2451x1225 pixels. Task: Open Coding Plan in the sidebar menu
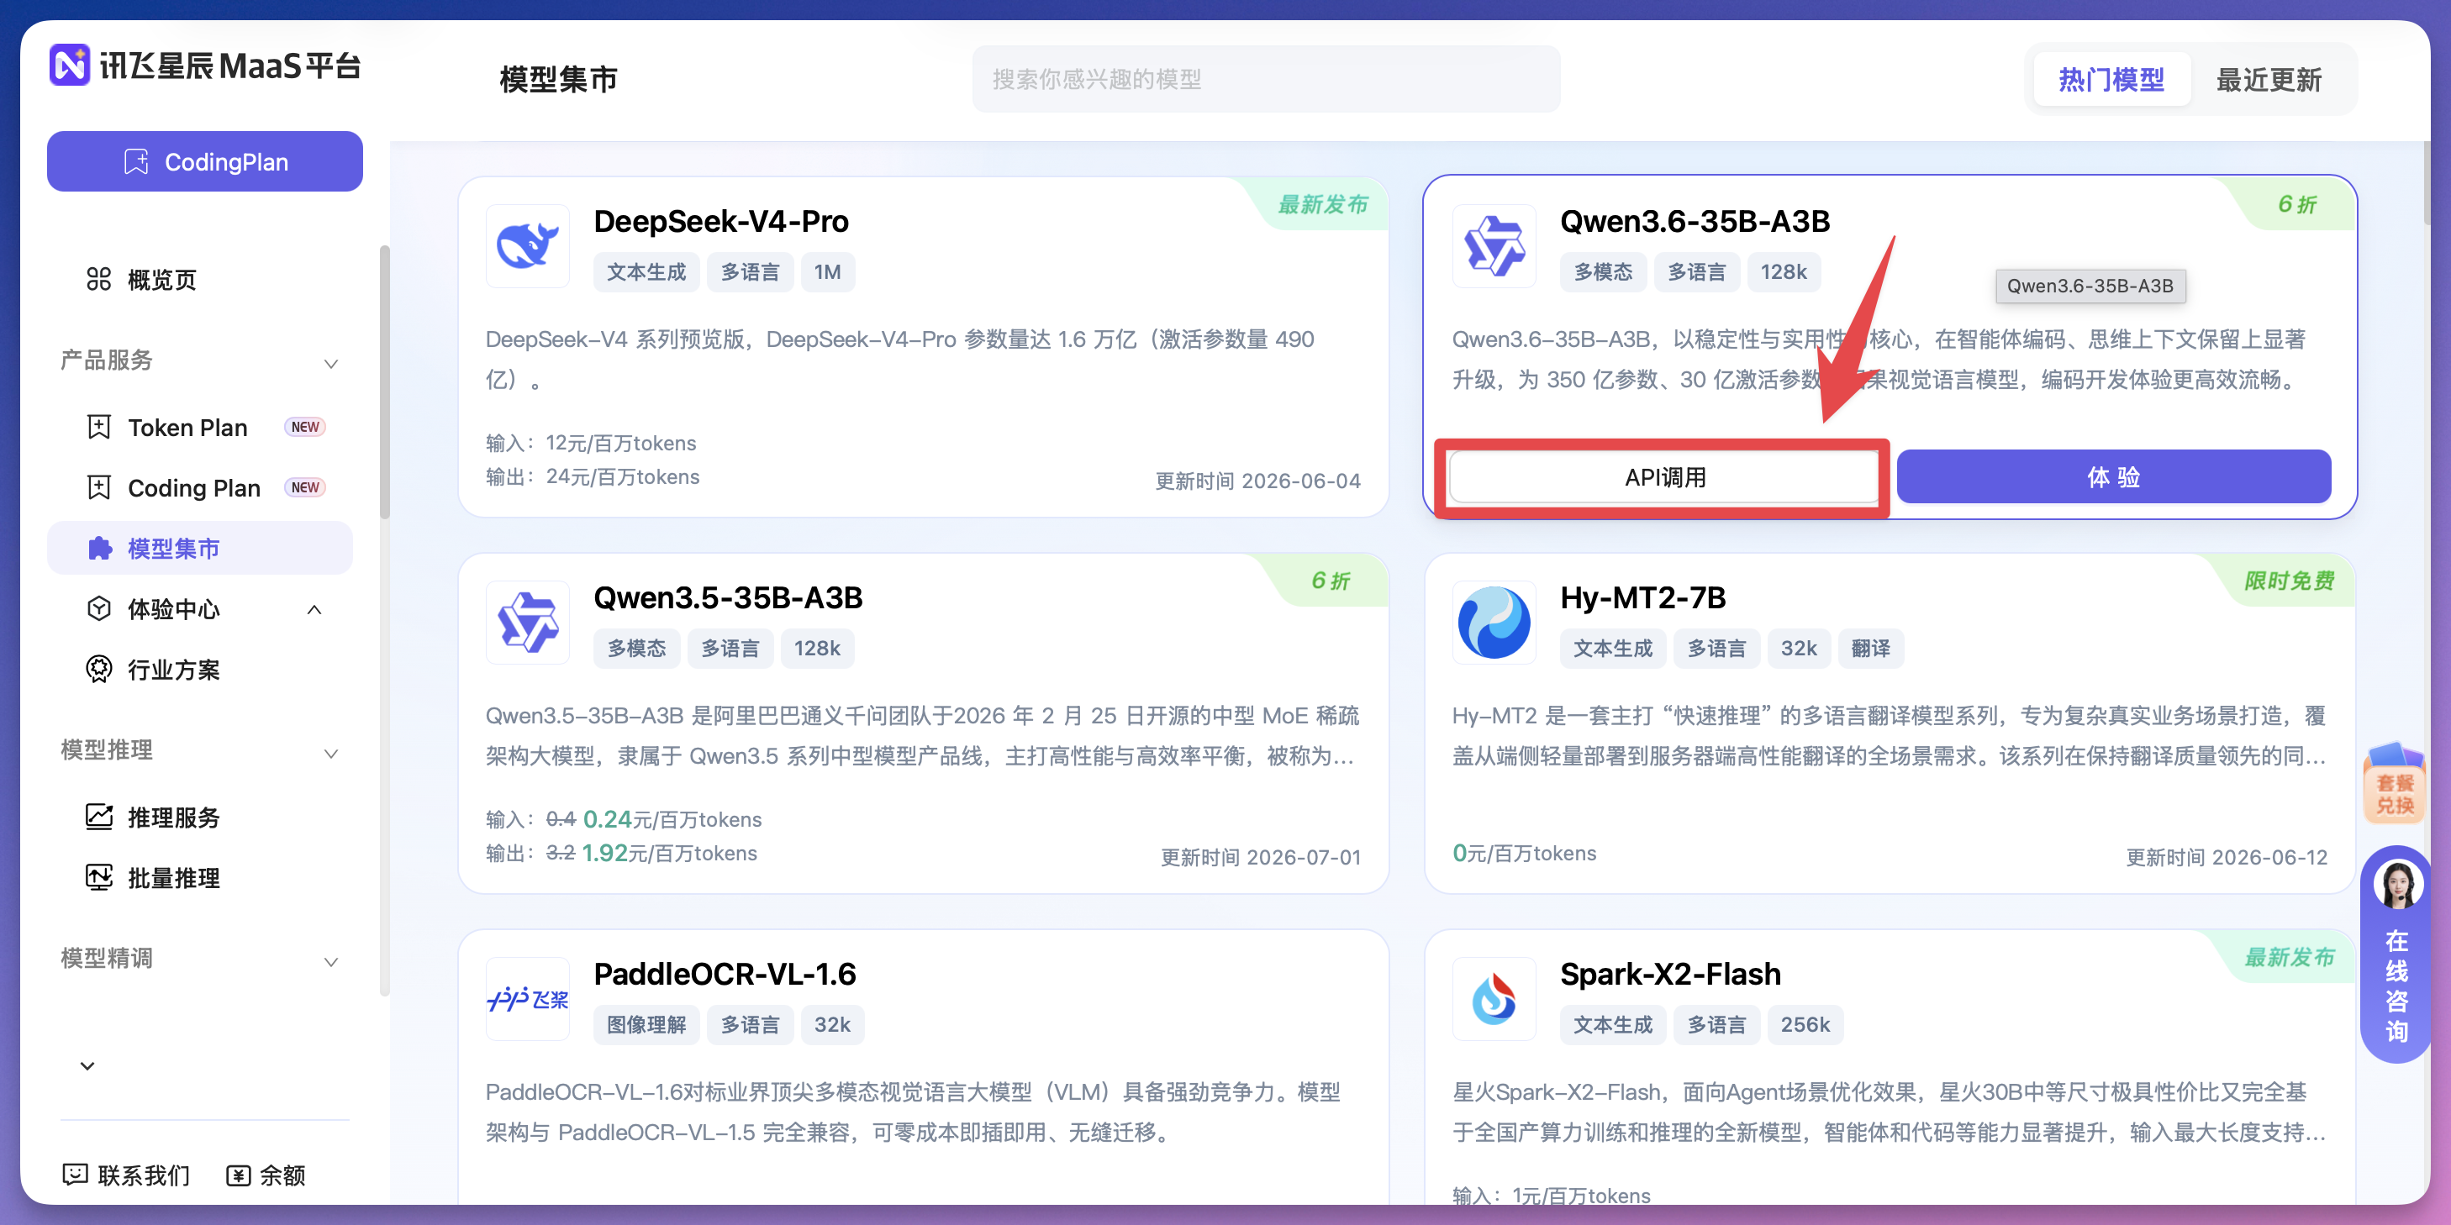[x=199, y=488]
